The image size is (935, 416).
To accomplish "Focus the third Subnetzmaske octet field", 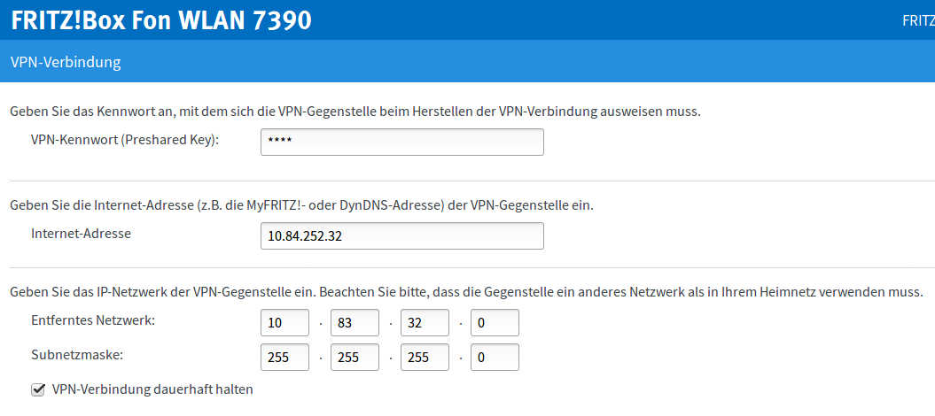I will 424,357.
